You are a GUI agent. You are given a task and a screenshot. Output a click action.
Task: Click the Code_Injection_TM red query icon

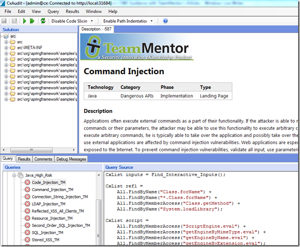pos(27,182)
